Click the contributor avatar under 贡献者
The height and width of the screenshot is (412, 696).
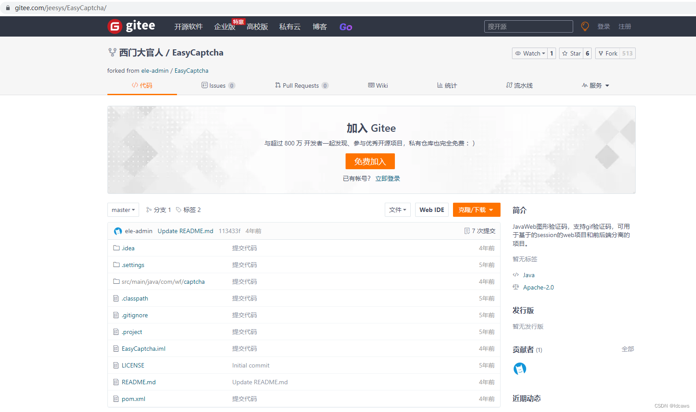tap(520, 368)
